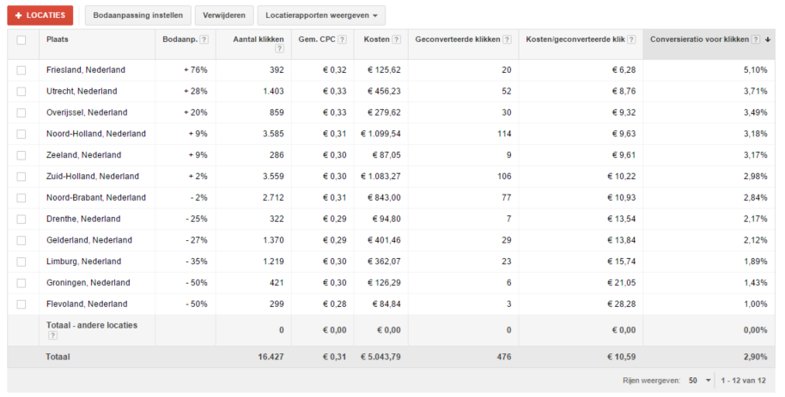Click the Zeeland, Nederland location name
Viewport: 785px width, 397px height.
point(83,155)
